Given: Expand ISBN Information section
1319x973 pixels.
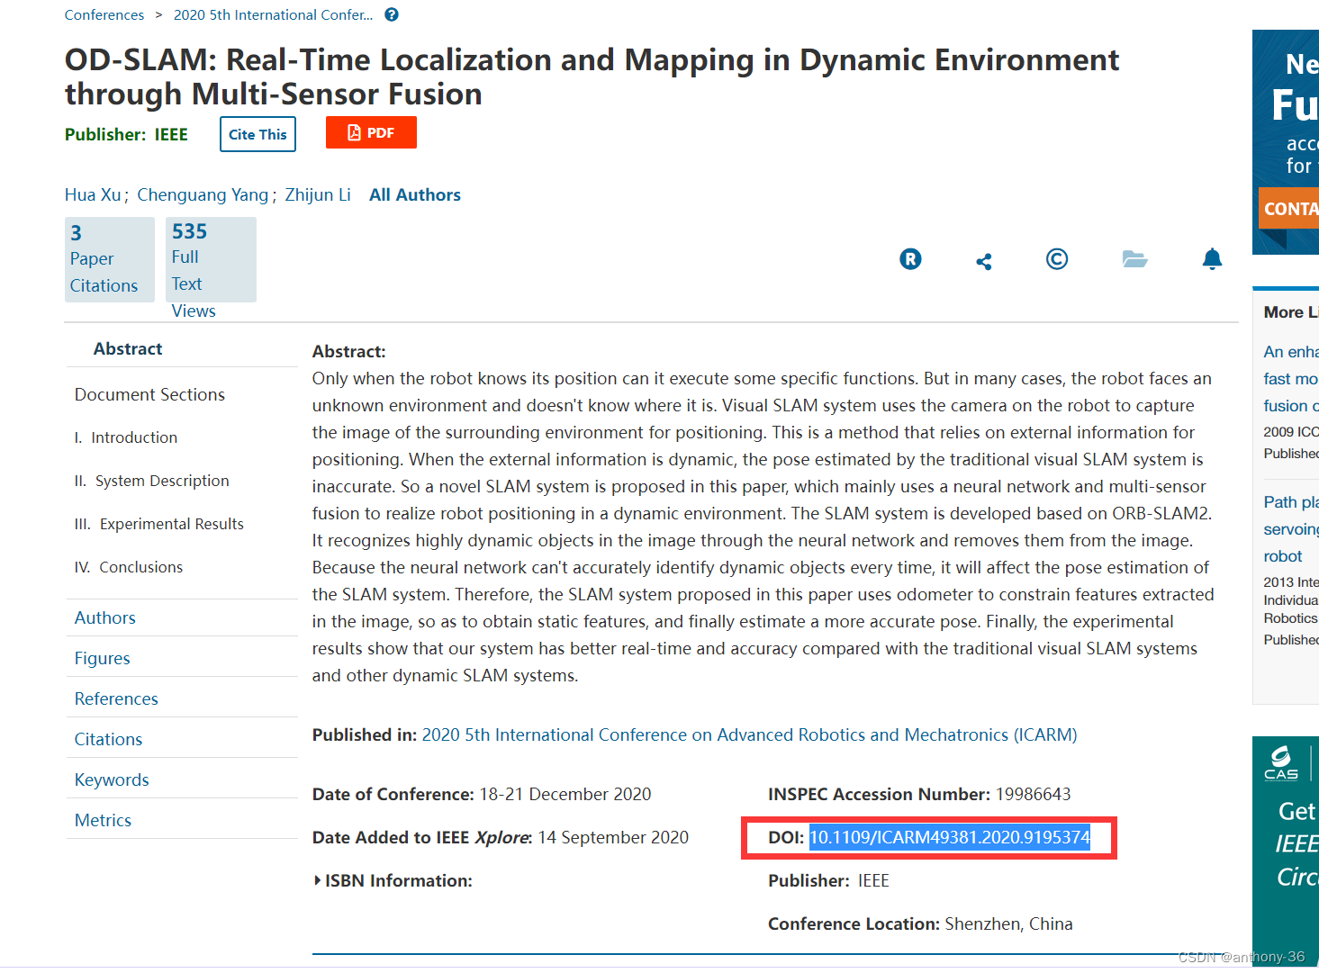Looking at the screenshot, I should click(x=393, y=880).
